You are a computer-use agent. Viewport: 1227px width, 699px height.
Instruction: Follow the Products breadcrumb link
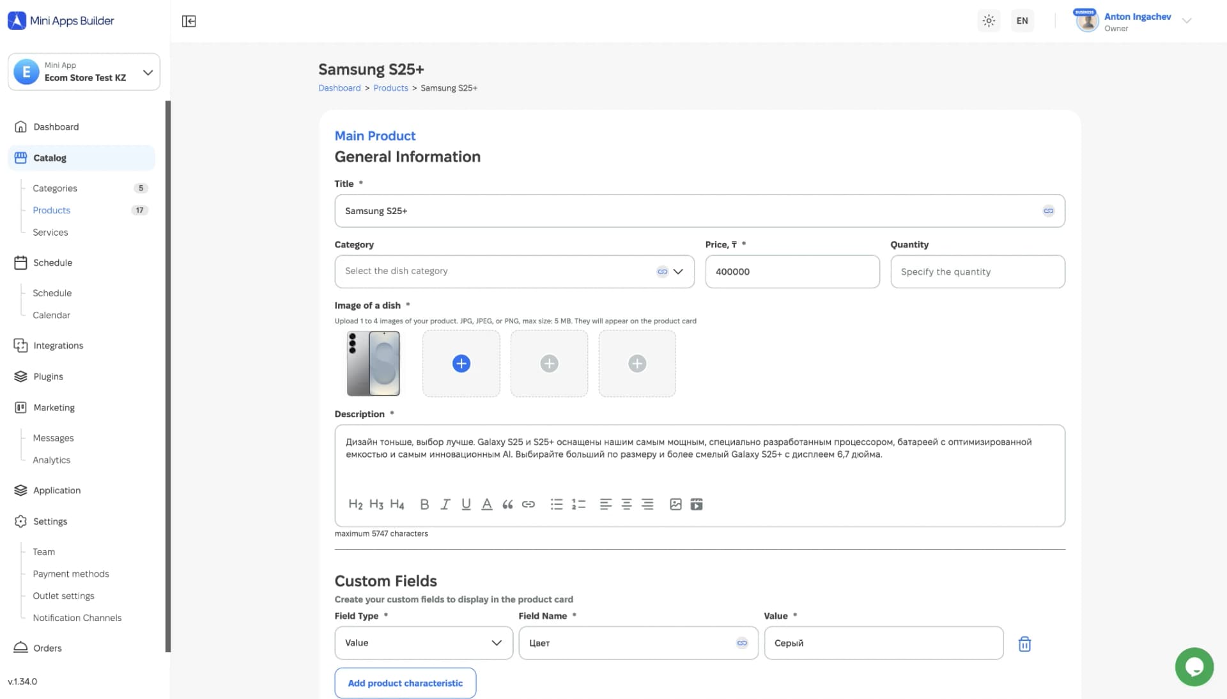click(x=390, y=88)
